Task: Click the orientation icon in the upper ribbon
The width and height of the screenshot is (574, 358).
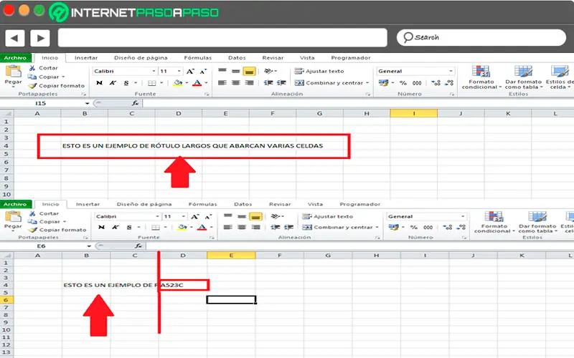Action: pos(269,71)
